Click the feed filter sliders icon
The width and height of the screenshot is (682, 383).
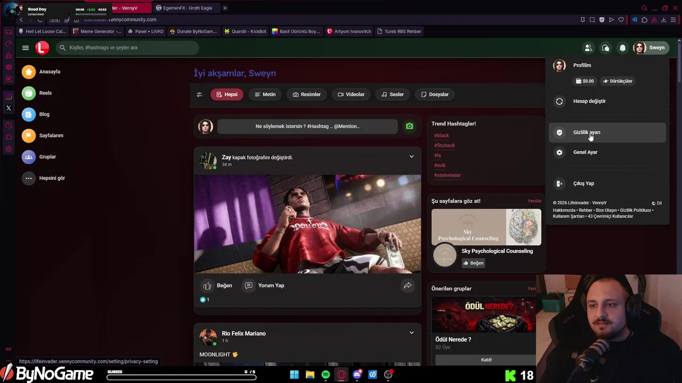[199, 95]
